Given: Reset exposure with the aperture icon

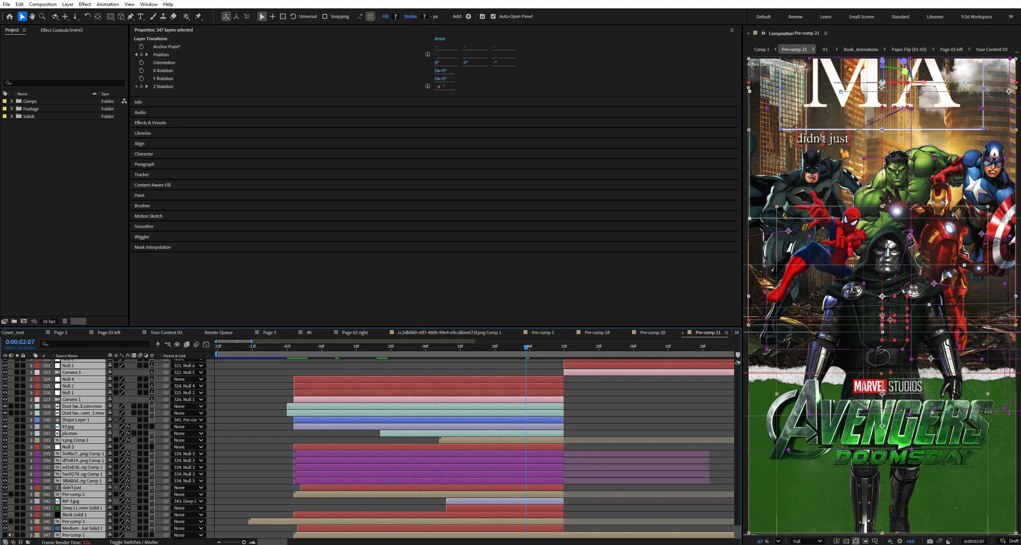Looking at the screenshot, I should [x=900, y=541].
